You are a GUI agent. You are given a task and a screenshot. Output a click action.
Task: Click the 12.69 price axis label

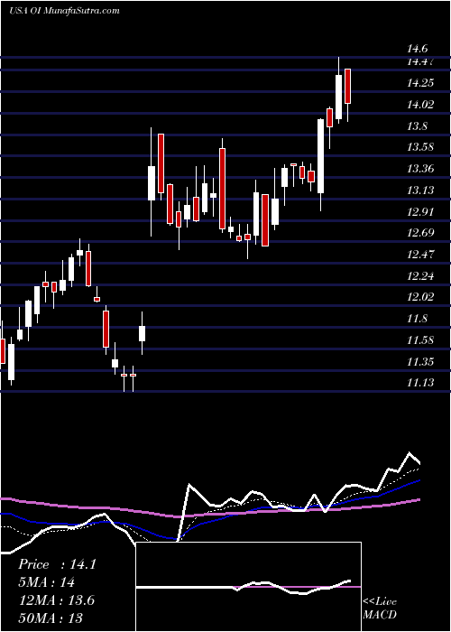coord(420,233)
